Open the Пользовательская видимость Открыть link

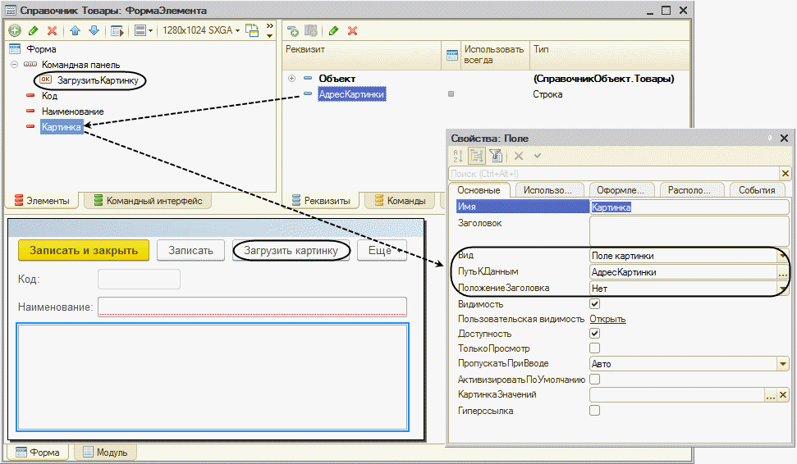(x=607, y=319)
